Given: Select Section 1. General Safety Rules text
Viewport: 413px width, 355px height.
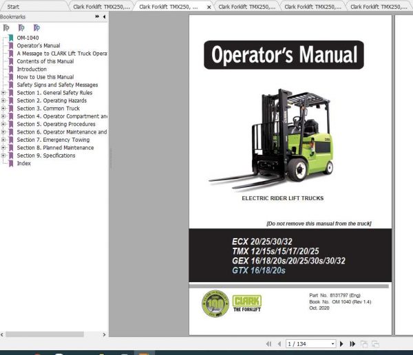Looking at the screenshot, I should coord(54,93).
